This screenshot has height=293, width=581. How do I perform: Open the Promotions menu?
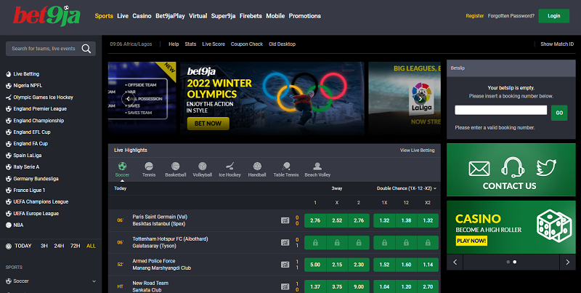pos(304,16)
